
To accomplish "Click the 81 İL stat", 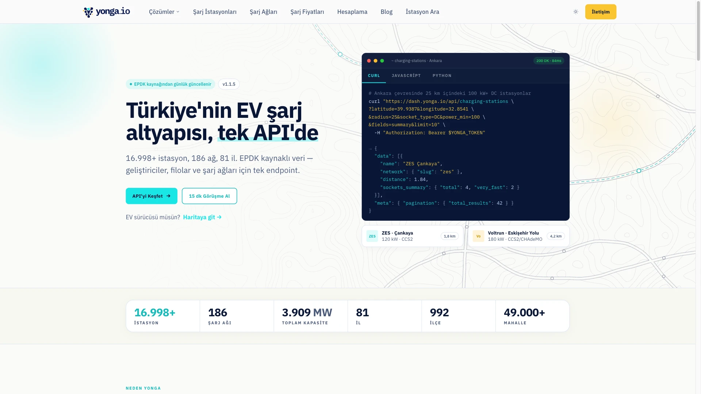I will 385,316.
